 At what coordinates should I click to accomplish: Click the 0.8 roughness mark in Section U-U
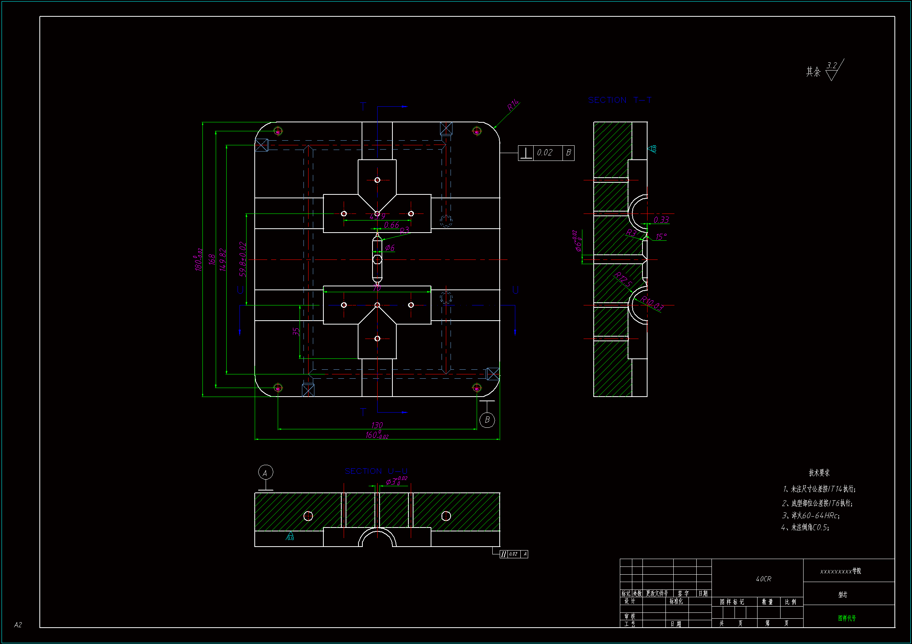[x=290, y=536]
